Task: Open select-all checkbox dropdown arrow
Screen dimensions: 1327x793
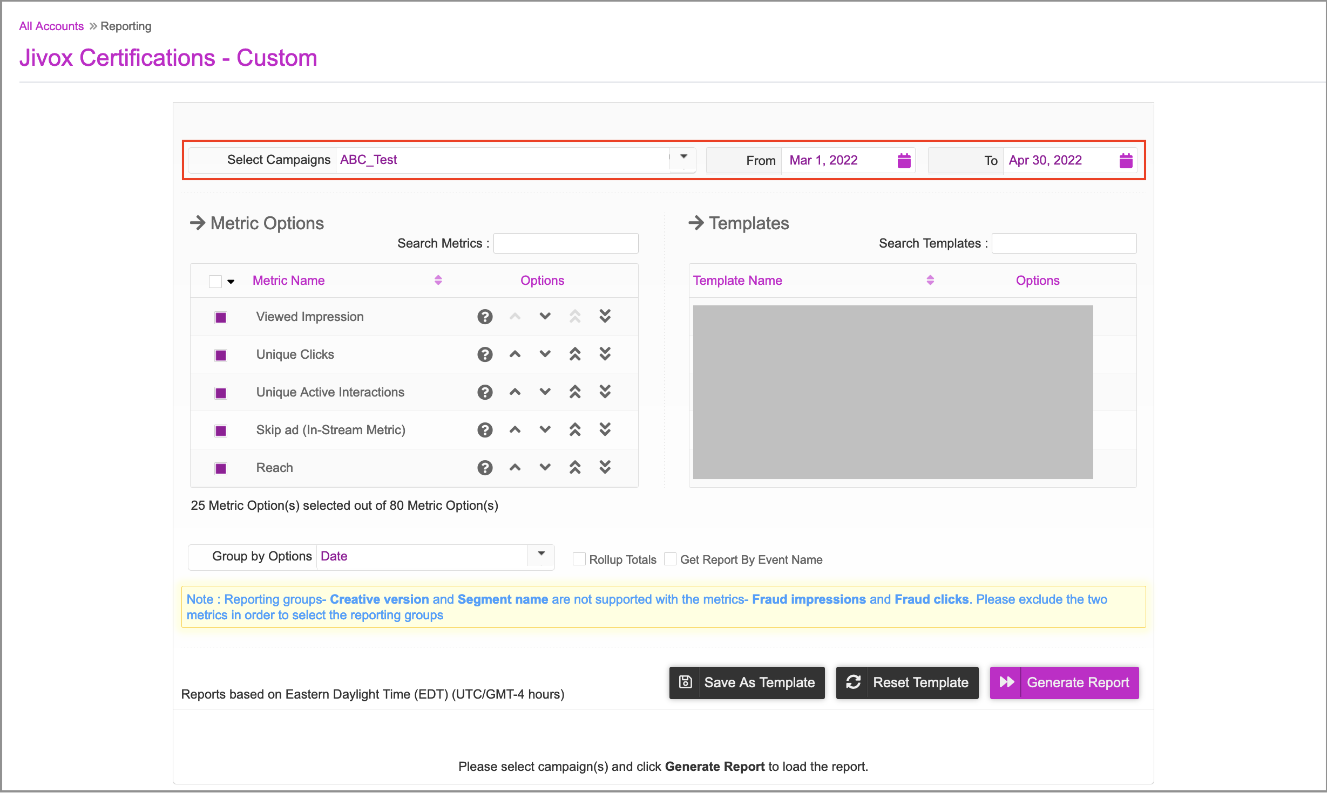Action: (231, 282)
